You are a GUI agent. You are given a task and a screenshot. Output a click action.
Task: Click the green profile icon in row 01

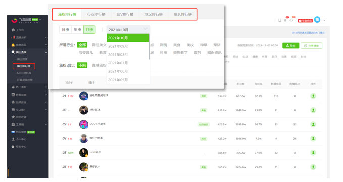pos(313,96)
